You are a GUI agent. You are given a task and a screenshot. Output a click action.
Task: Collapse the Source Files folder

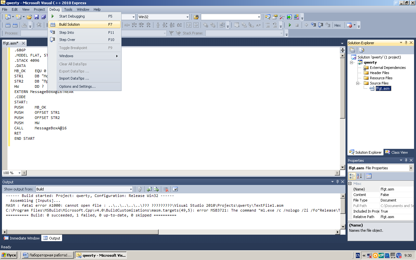click(x=358, y=83)
